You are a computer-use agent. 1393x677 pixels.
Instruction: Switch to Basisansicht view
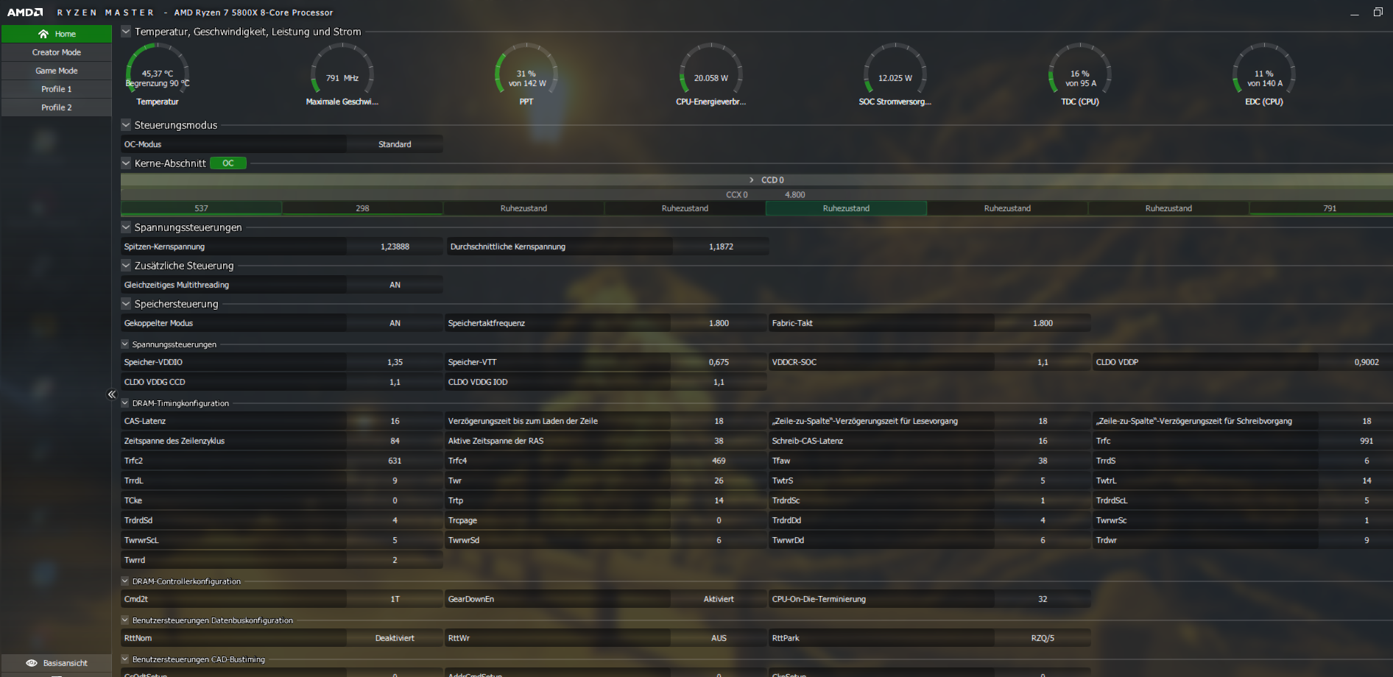click(x=57, y=663)
